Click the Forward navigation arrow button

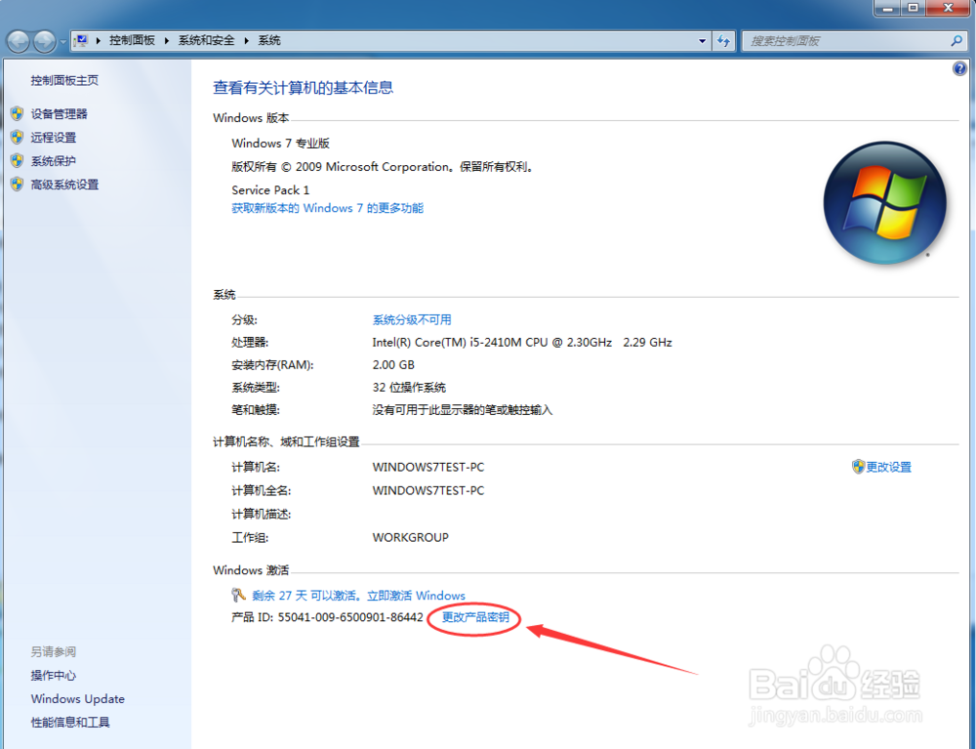click(x=44, y=41)
